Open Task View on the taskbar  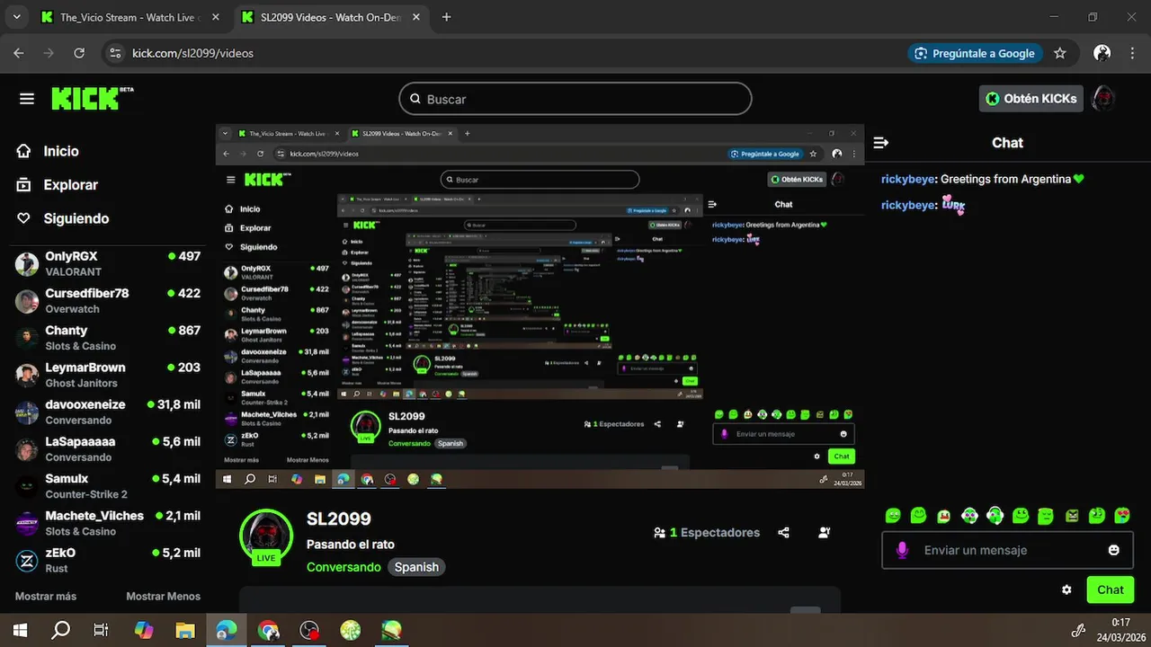102,630
